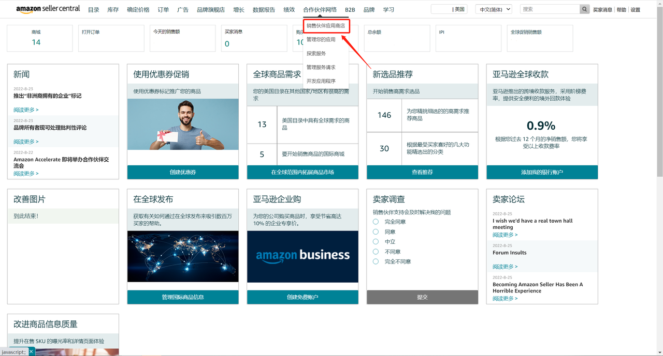Screen dimensions: 663x356
Task: Click the Amazon Seller Central logo
Action: point(48,9)
